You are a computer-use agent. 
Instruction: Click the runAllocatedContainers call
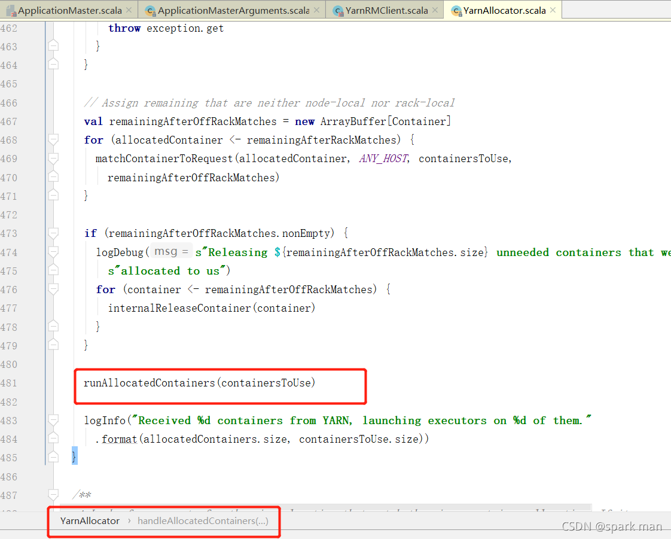(199, 383)
